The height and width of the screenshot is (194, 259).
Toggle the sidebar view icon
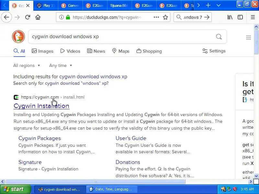[240, 17]
